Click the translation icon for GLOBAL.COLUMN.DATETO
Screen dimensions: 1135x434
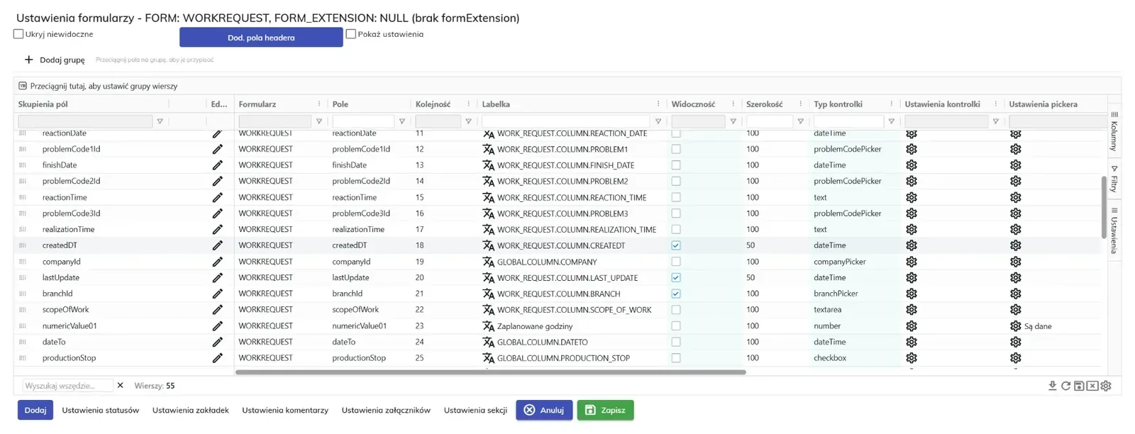tap(488, 342)
